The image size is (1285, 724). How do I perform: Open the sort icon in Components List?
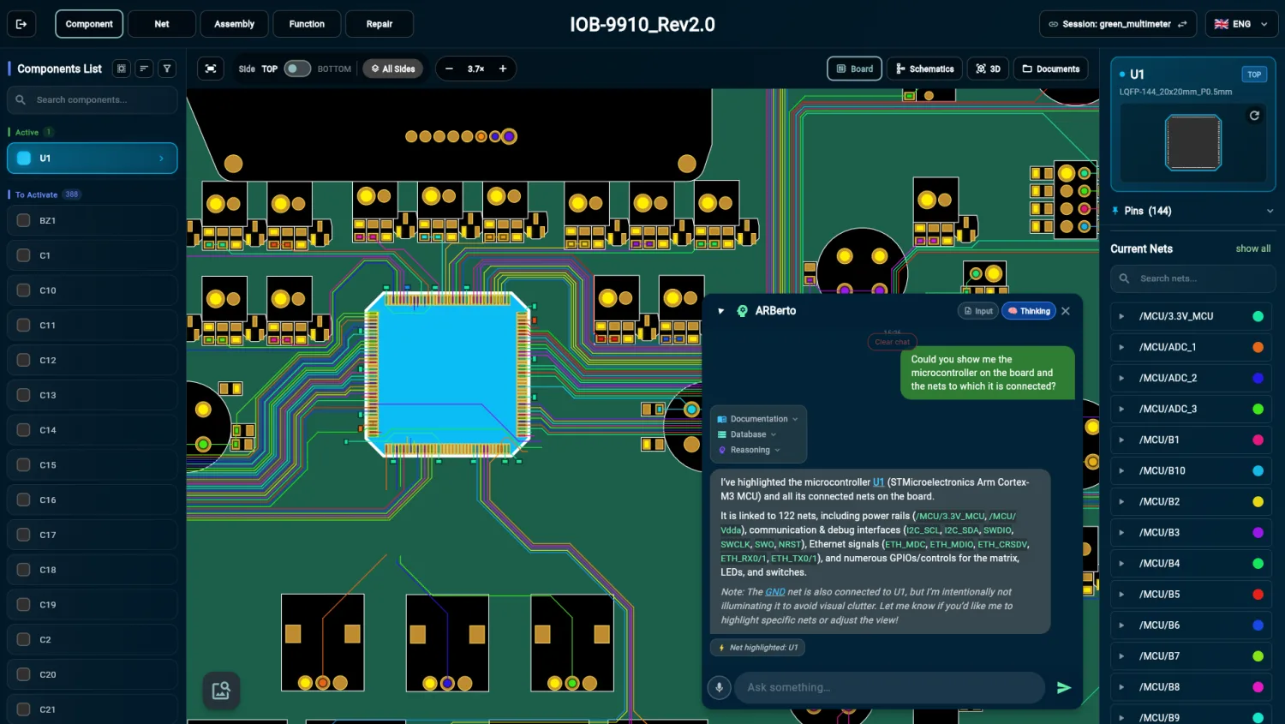pyautogui.click(x=144, y=69)
